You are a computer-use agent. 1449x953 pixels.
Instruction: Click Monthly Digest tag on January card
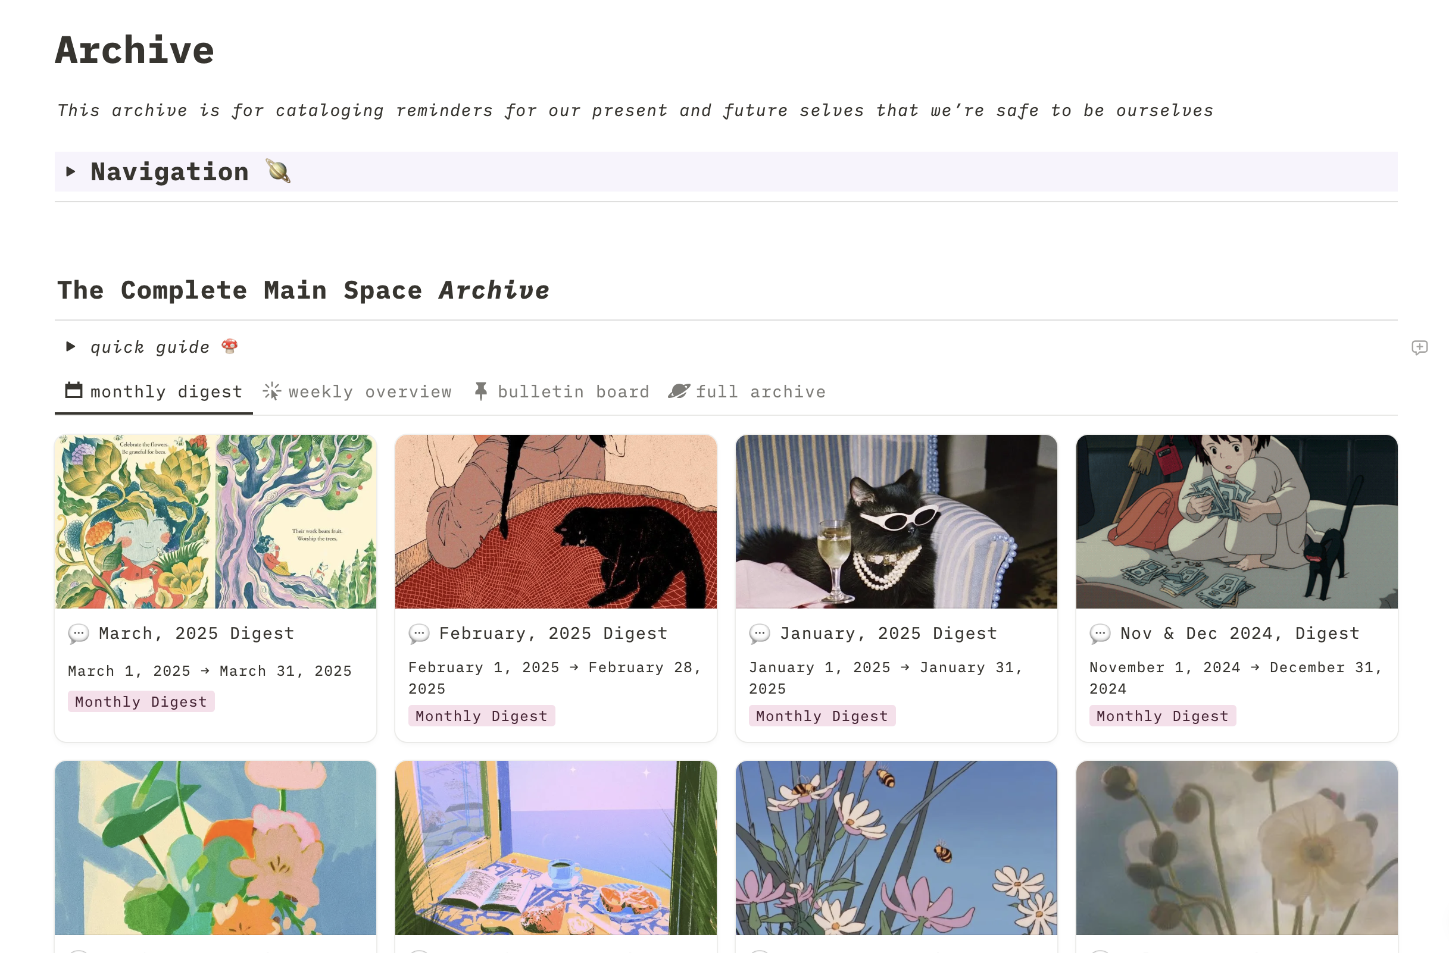[x=822, y=716]
